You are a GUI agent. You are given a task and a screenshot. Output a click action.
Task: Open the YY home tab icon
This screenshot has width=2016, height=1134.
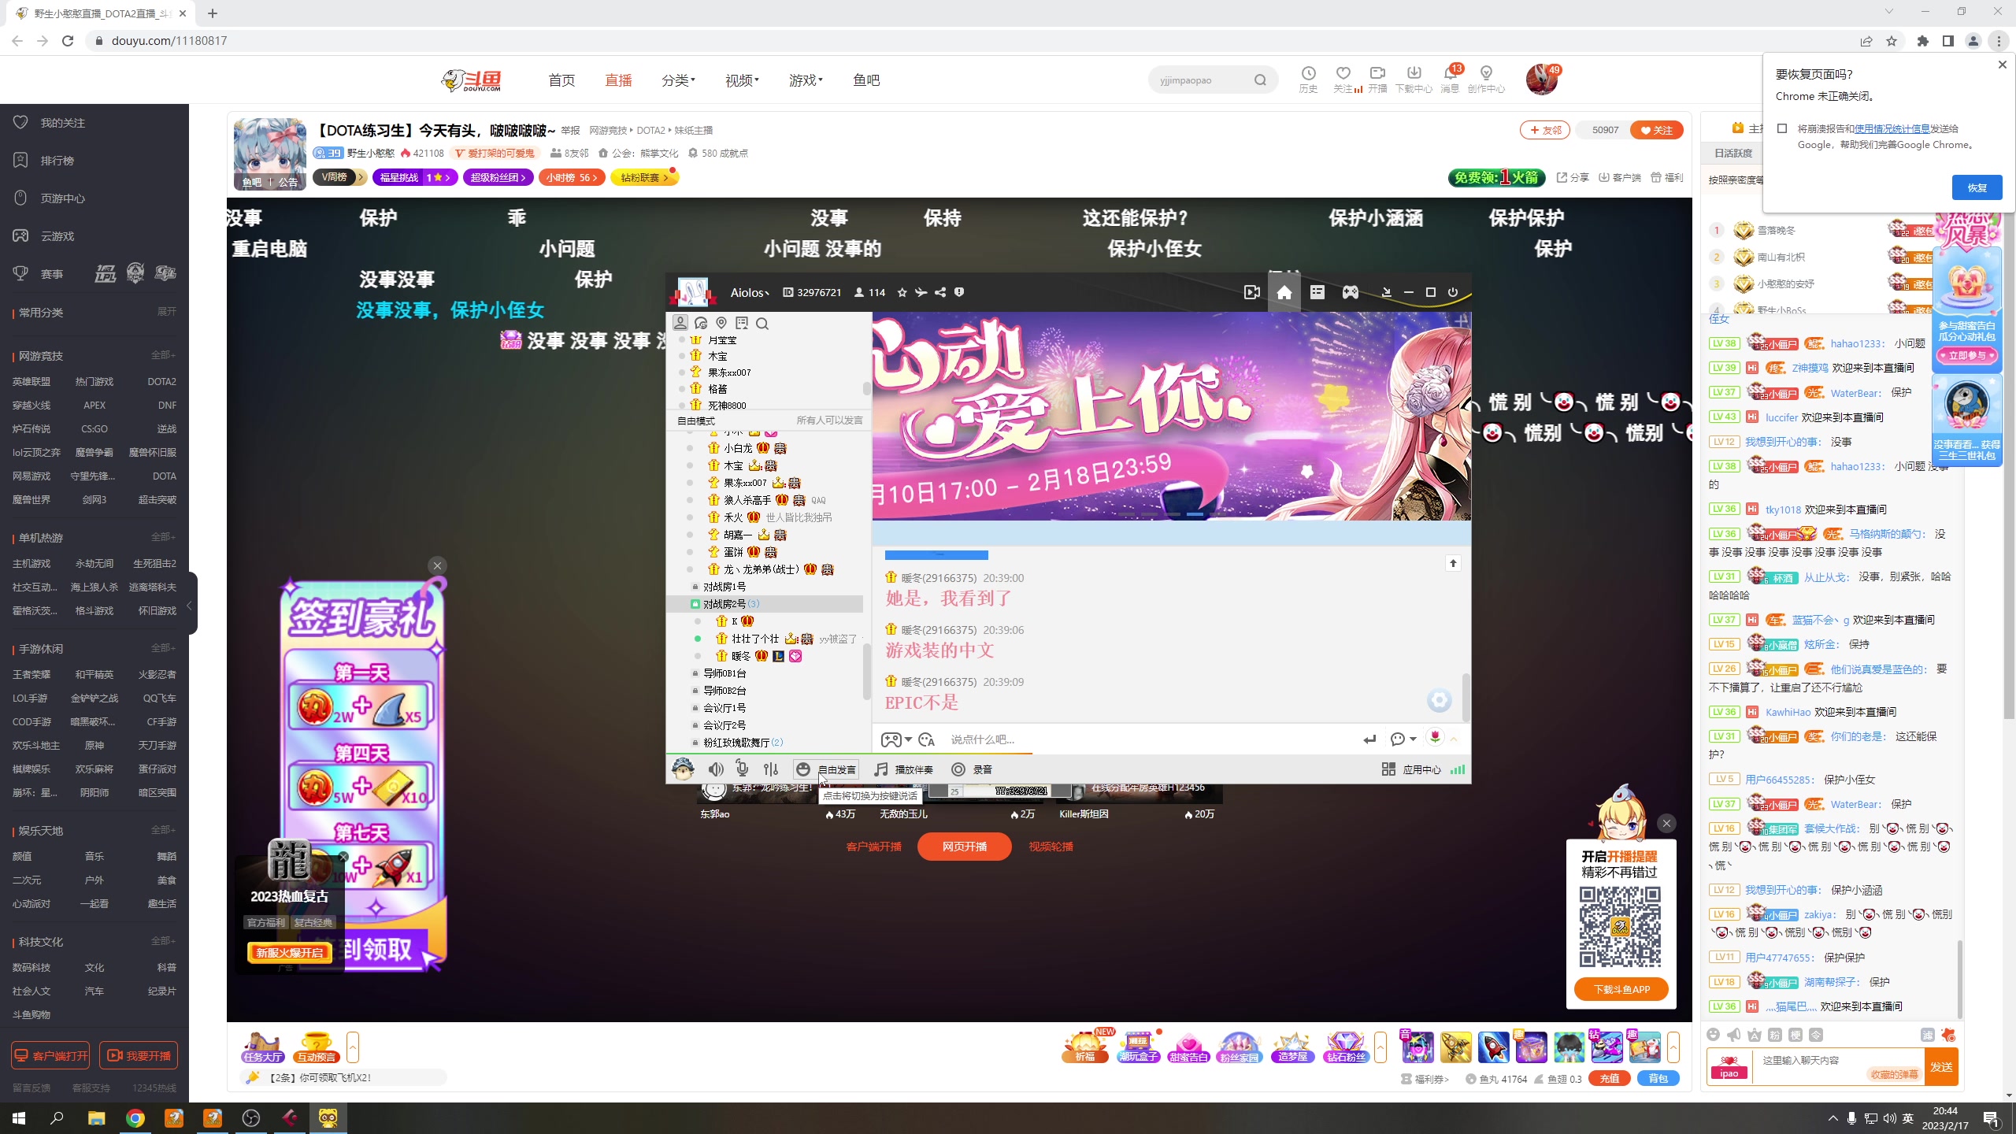(x=1284, y=292)
